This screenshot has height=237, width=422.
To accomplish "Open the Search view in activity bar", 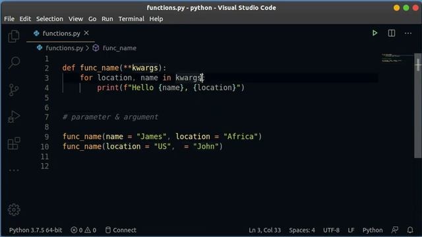I will click(14, 63).
